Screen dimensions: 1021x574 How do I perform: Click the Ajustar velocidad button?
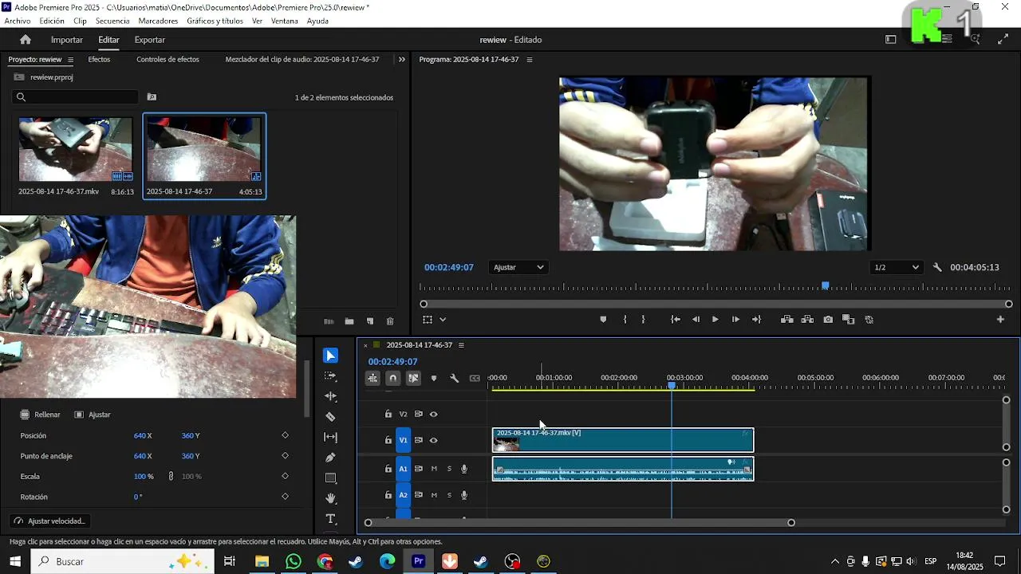tap(49, 521)
